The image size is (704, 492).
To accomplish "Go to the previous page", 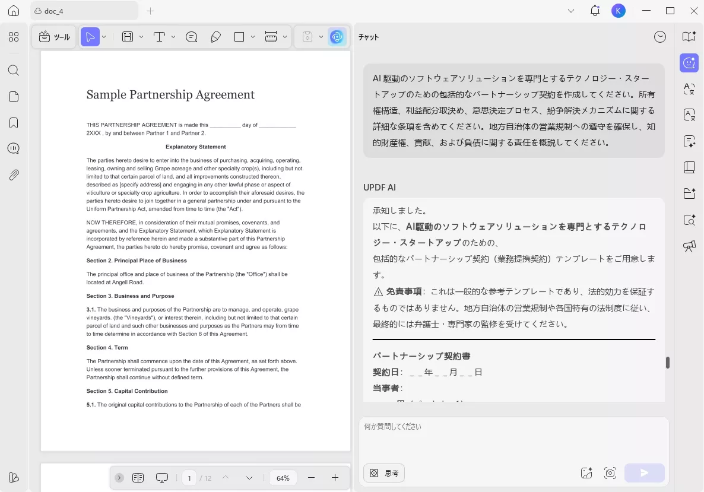I will click(x=226, y=478).
